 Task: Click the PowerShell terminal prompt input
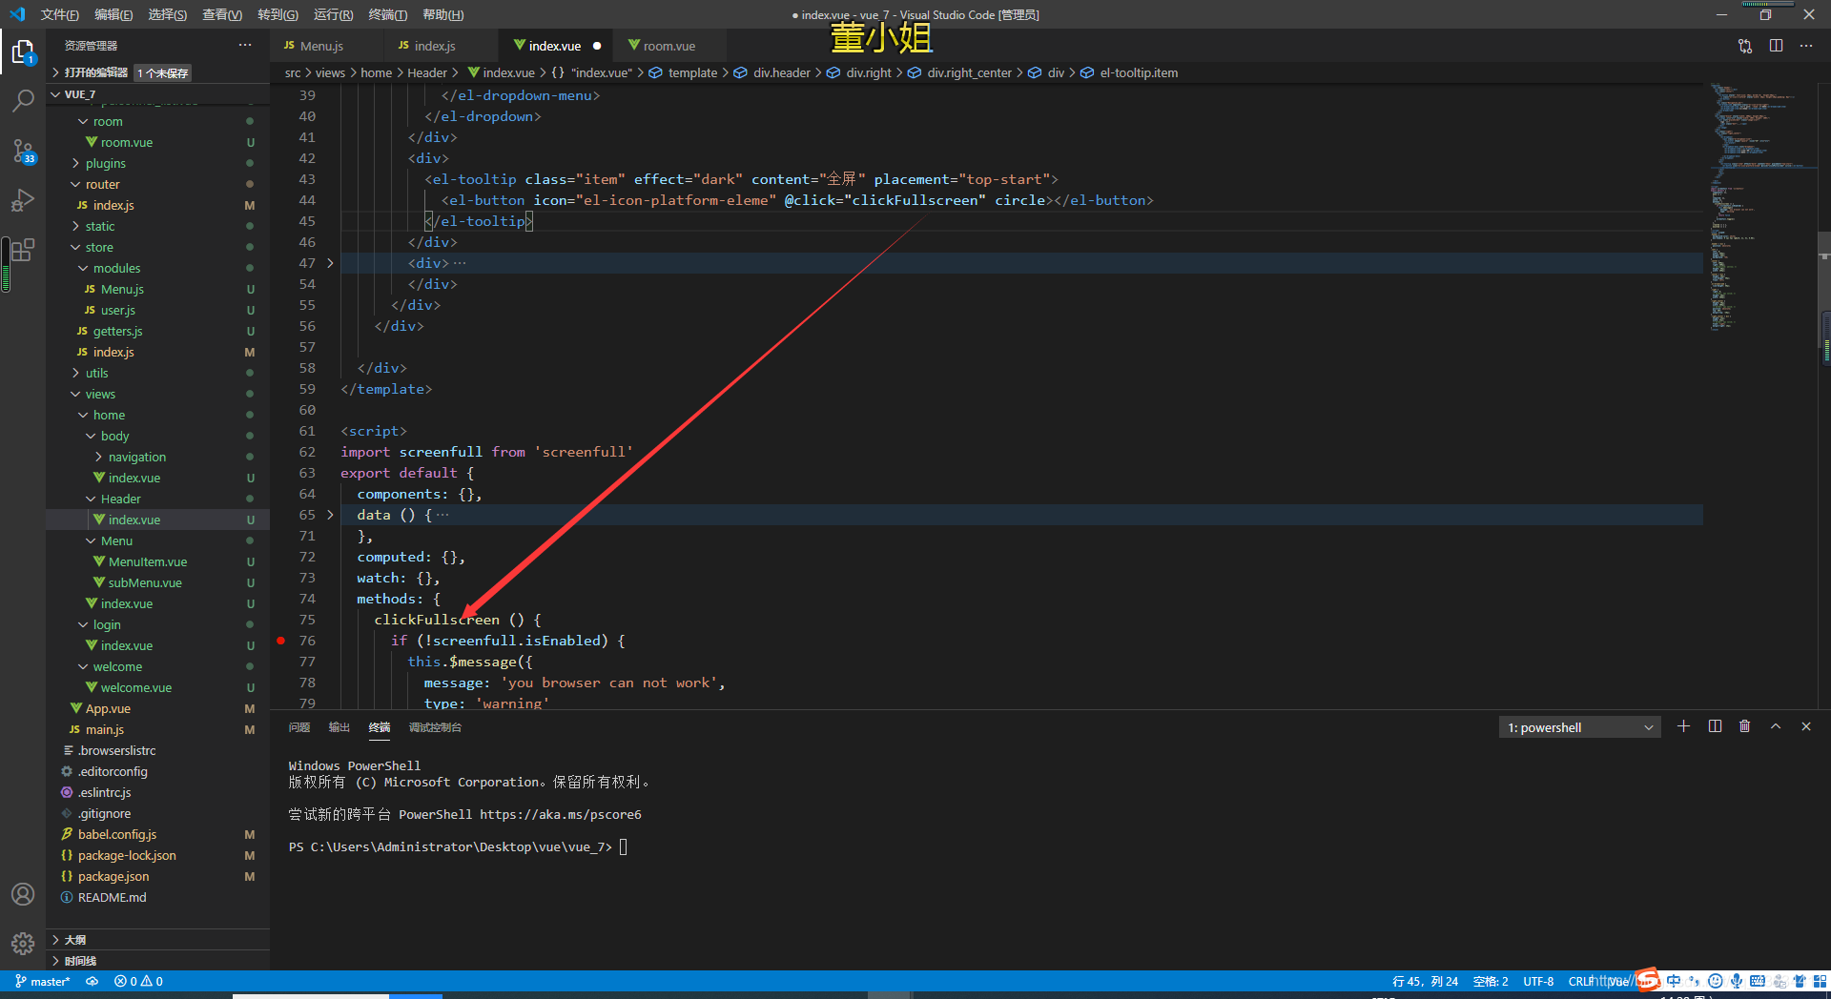(624, 846)
